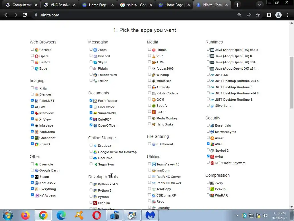Click the Malwarebytes icon under Security
The image size is (294, 221).
(x=212, y=132)
